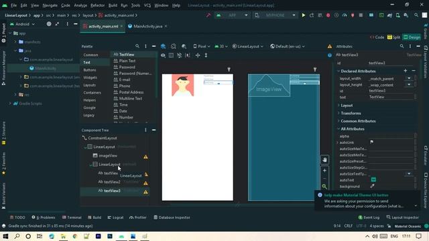Toggle baseline alignment icon in design toolbar
The width and height of the screenshot is (429, 241).
click(x=188, y=55)
